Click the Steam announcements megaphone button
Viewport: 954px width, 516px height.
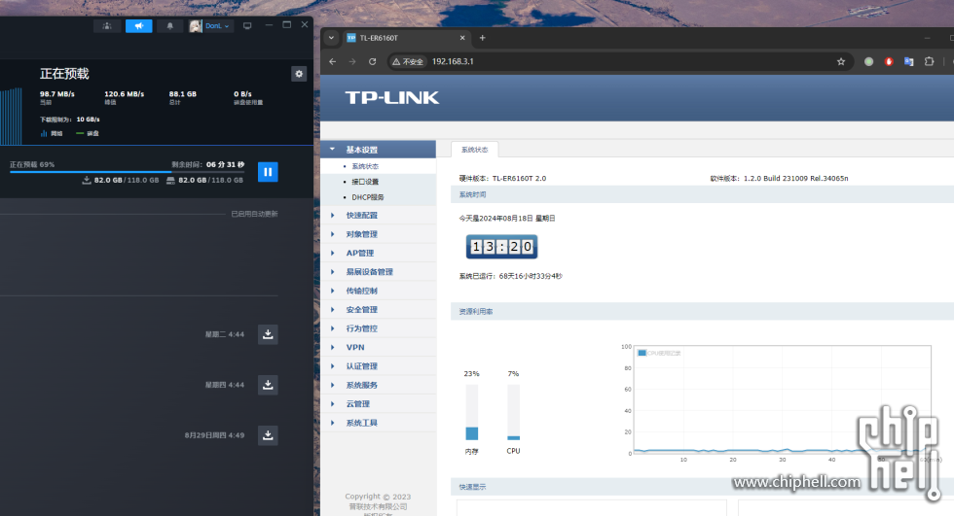(x=138, y=26)
